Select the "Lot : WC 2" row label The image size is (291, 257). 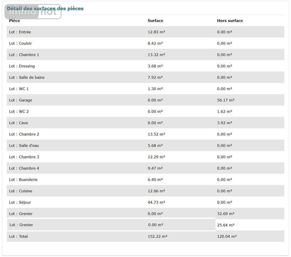coord(19,112)
